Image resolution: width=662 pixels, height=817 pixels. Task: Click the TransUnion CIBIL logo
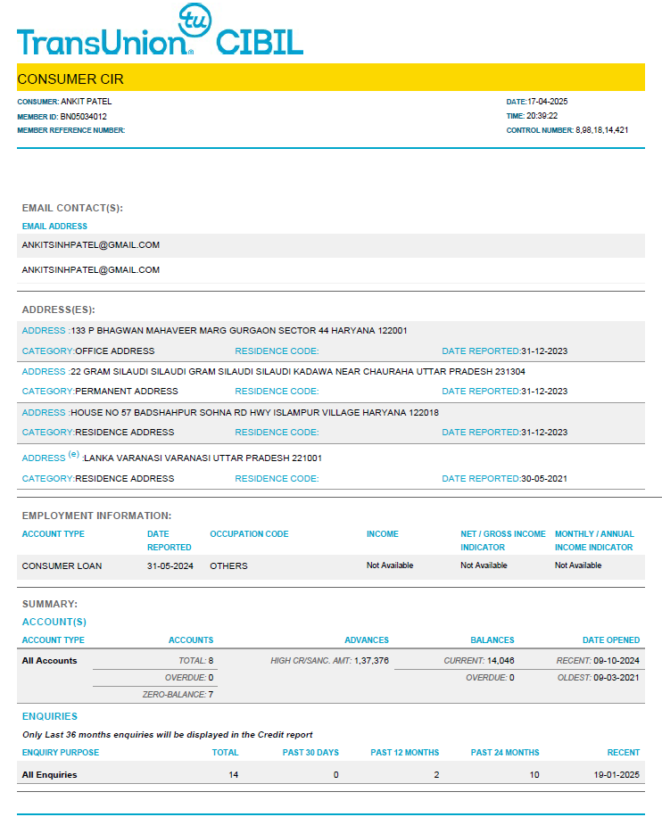click(160, 29)
